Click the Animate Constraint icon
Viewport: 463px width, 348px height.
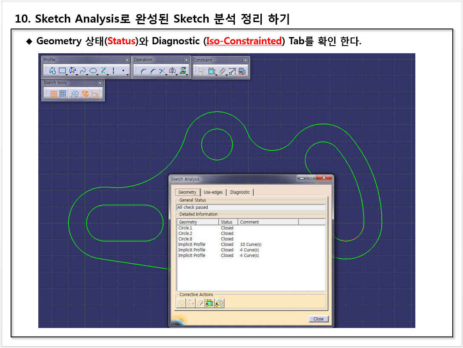click(x=232, y=72)
